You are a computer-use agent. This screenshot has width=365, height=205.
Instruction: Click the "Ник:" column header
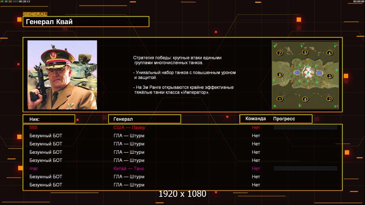[x=49, y=119]
